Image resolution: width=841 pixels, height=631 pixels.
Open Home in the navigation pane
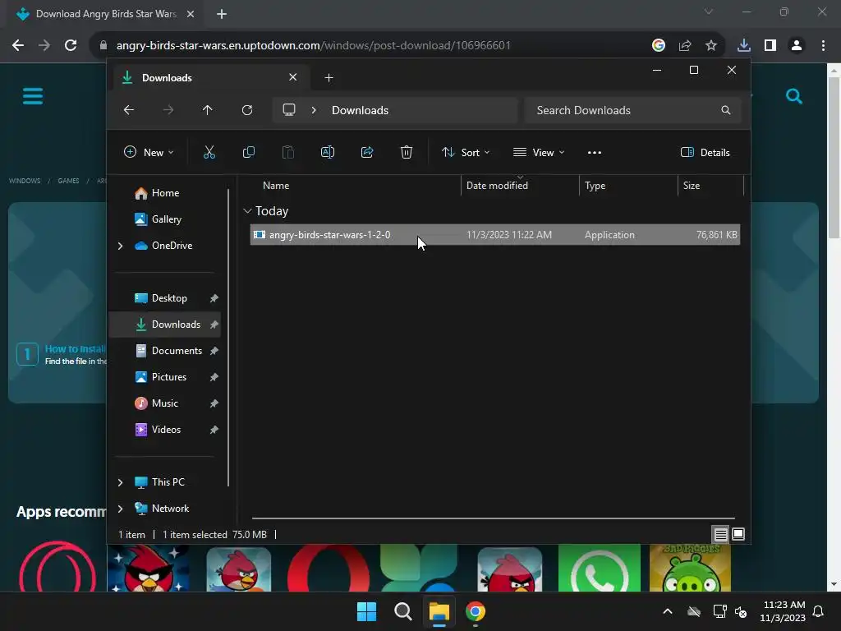pyautogui.click(x=165, y=193)
